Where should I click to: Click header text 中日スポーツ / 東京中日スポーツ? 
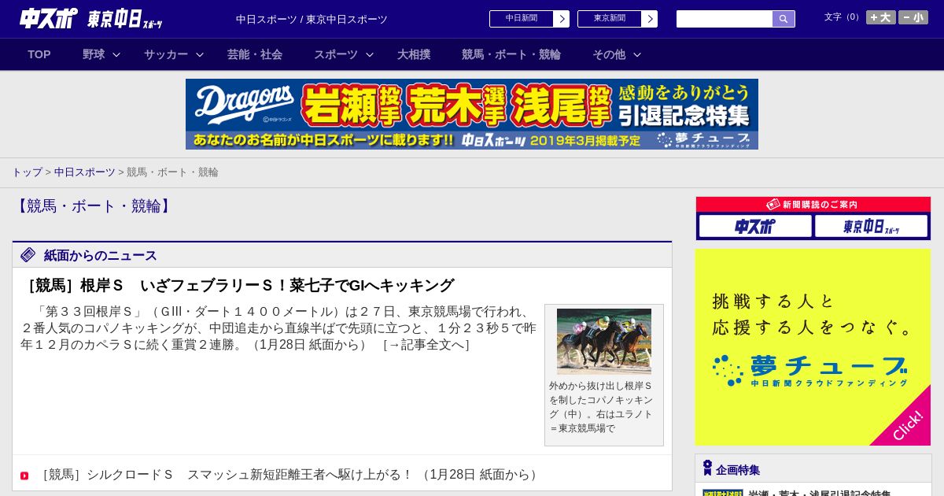point(312,19)
